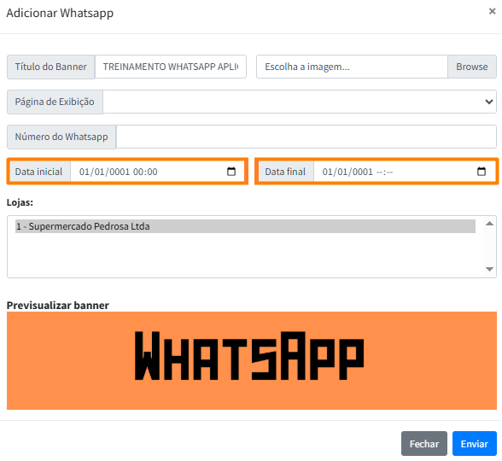Click the Página de Exibição label
The image size is (502, 461).
[55, 102]
